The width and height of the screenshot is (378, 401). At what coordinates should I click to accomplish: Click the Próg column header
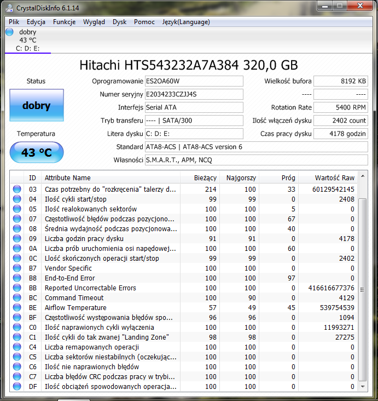tap(278, 177)
